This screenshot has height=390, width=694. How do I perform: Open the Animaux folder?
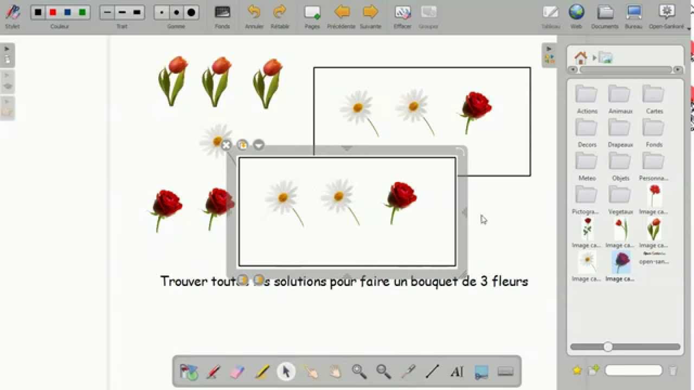click(x=620, y=100)
